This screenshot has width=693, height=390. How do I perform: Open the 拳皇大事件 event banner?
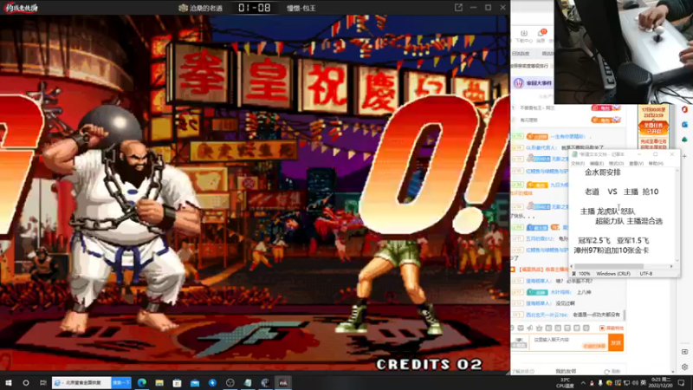point(534,83)
